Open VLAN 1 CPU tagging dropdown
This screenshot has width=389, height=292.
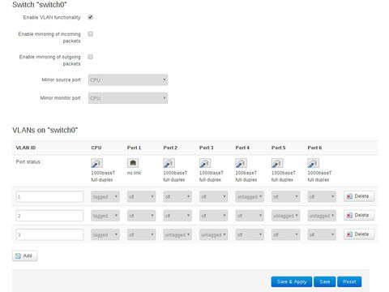[x=105, y=196]
